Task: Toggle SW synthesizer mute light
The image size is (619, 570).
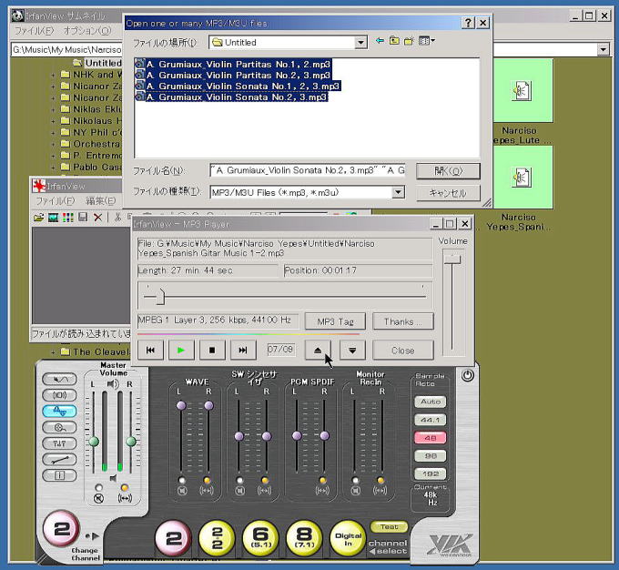Action: pyautogui.click(x=239, y=481)
